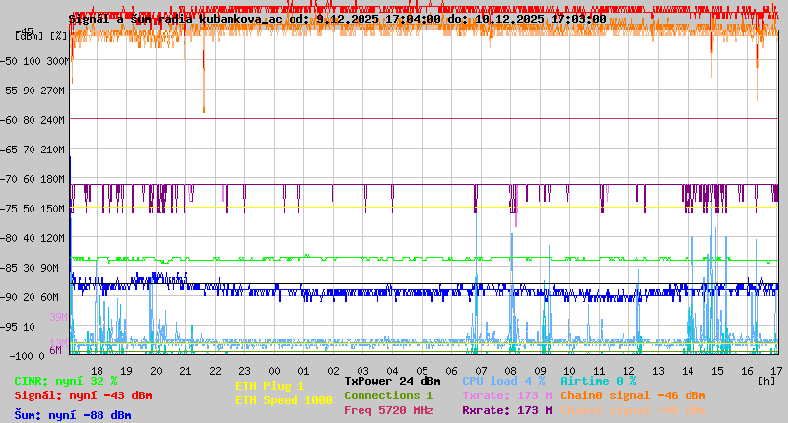Click hour label '07' on the time axis
Viewport: 788px width, 423px height.
click(481, 371)
